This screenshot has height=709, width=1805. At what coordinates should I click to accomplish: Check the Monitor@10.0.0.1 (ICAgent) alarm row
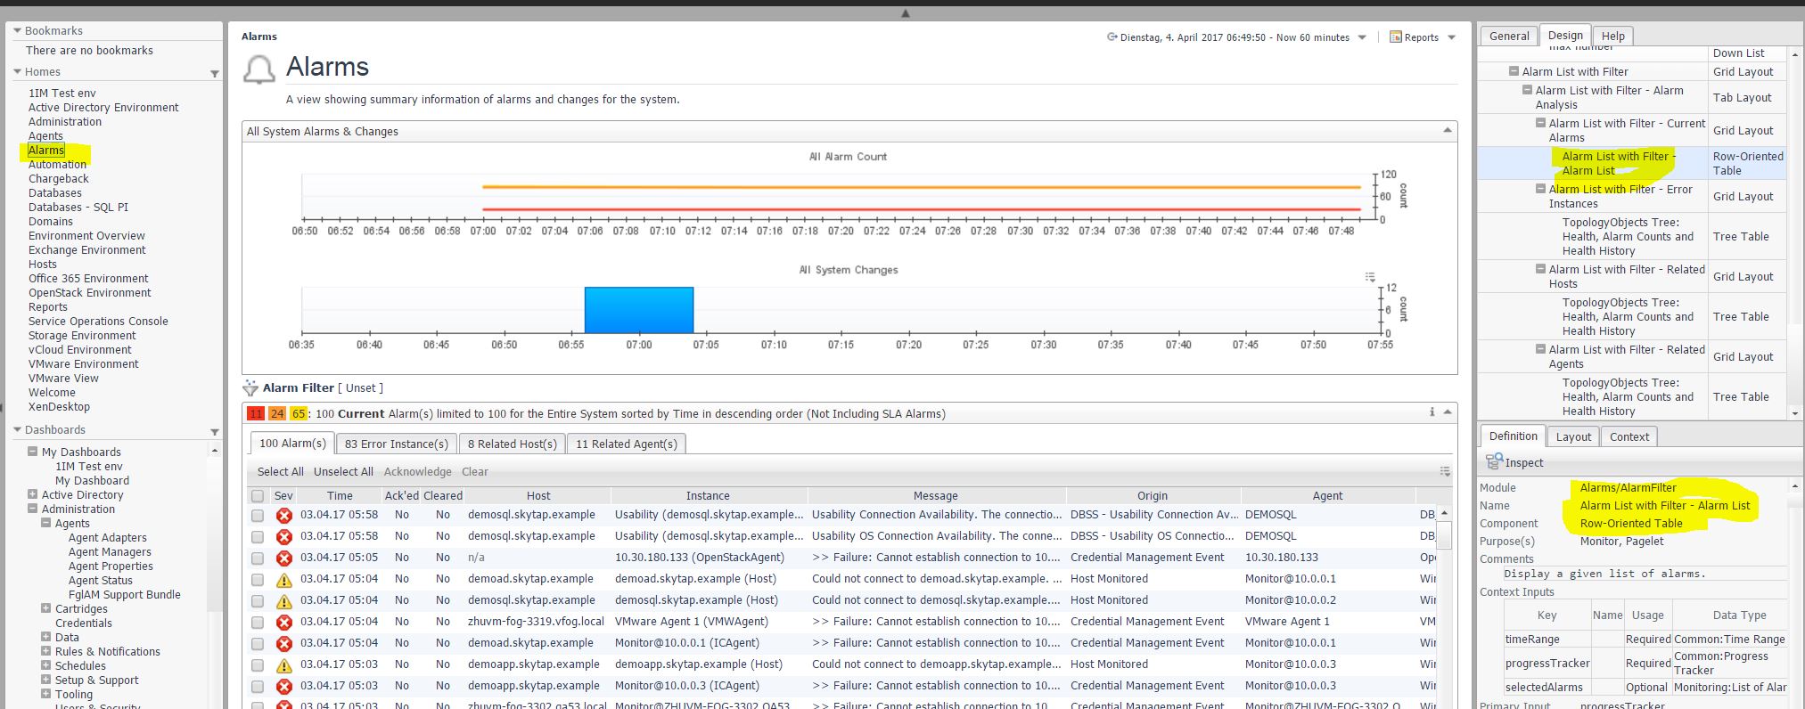pyautogui.click(x=258, y=643)
